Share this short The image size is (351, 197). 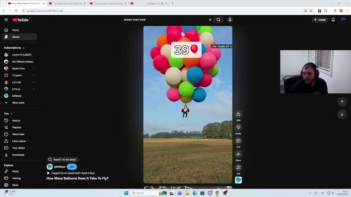point(238,154)
